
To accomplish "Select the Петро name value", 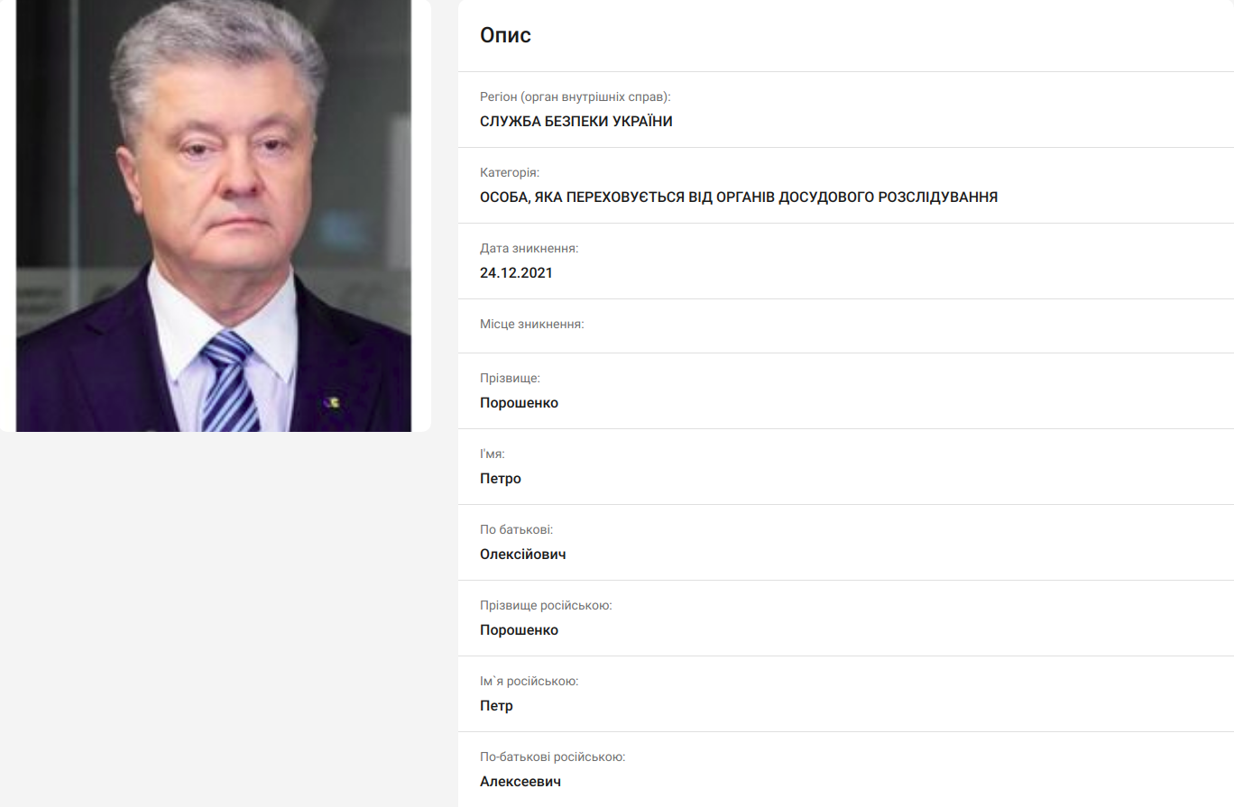I will [x=501, y=479].
